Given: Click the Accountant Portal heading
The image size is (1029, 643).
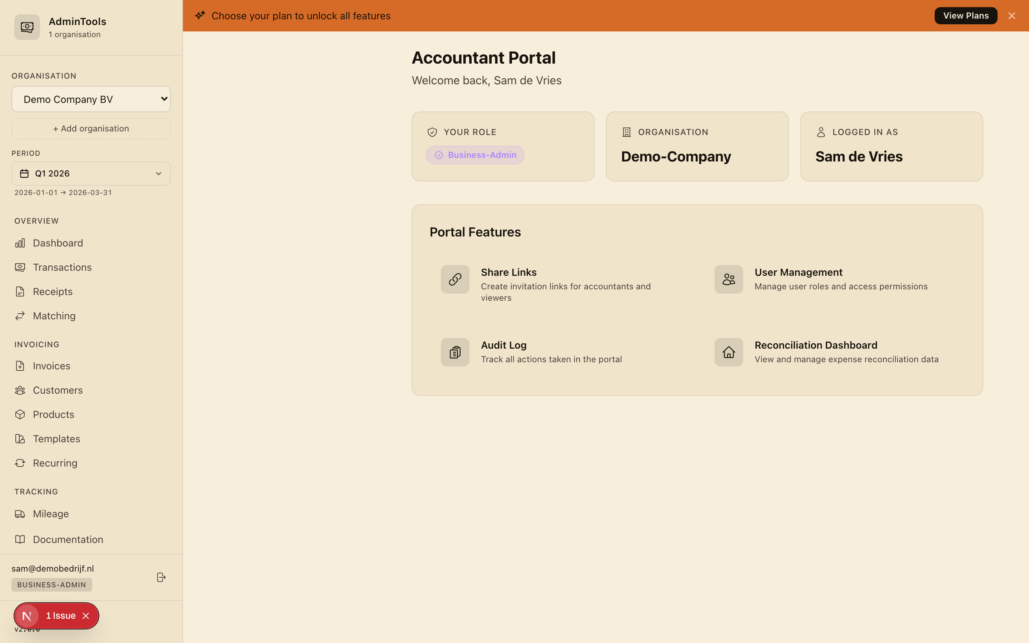Looking at the screenshot, I should click(483, 58).
